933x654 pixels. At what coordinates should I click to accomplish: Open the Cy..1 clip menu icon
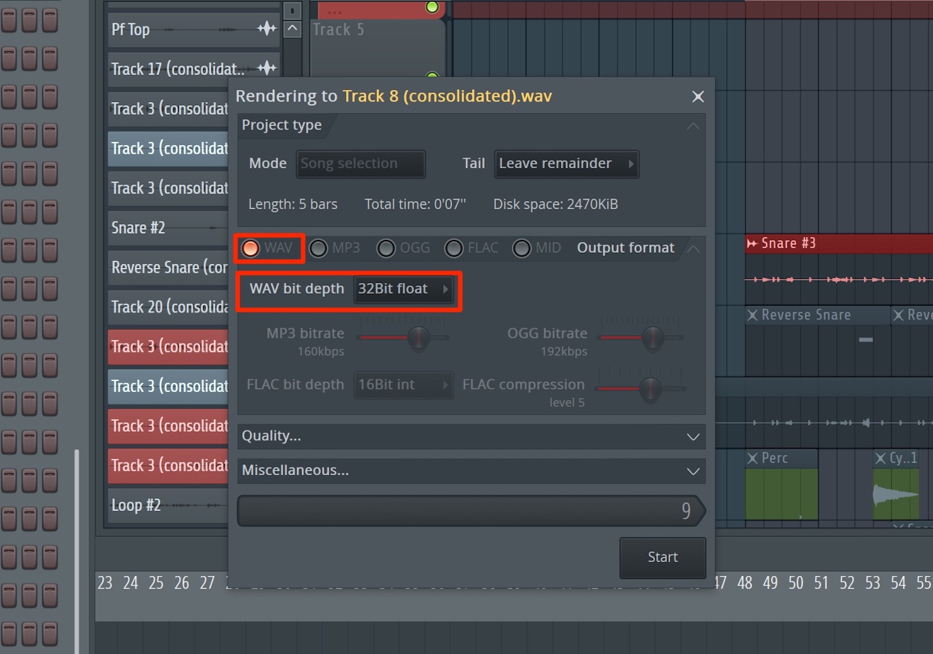click(x=881, y=458)
